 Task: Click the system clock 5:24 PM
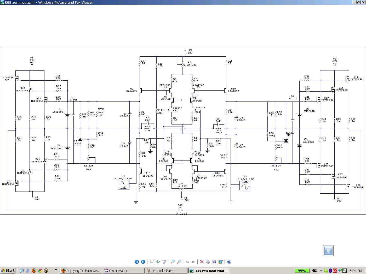(356, 271)
